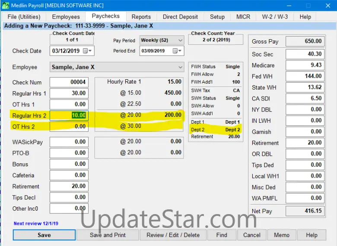Click the Net Pay value 416.15
The image size is (337, 246).
[305, 211]
